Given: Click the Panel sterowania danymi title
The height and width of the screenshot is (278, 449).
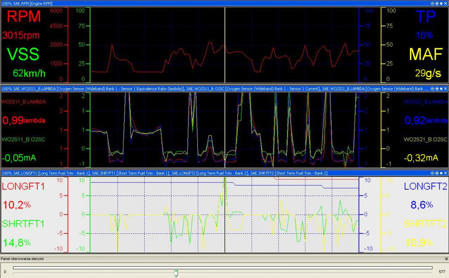Looking at the screenshot, I should point(22,258).
